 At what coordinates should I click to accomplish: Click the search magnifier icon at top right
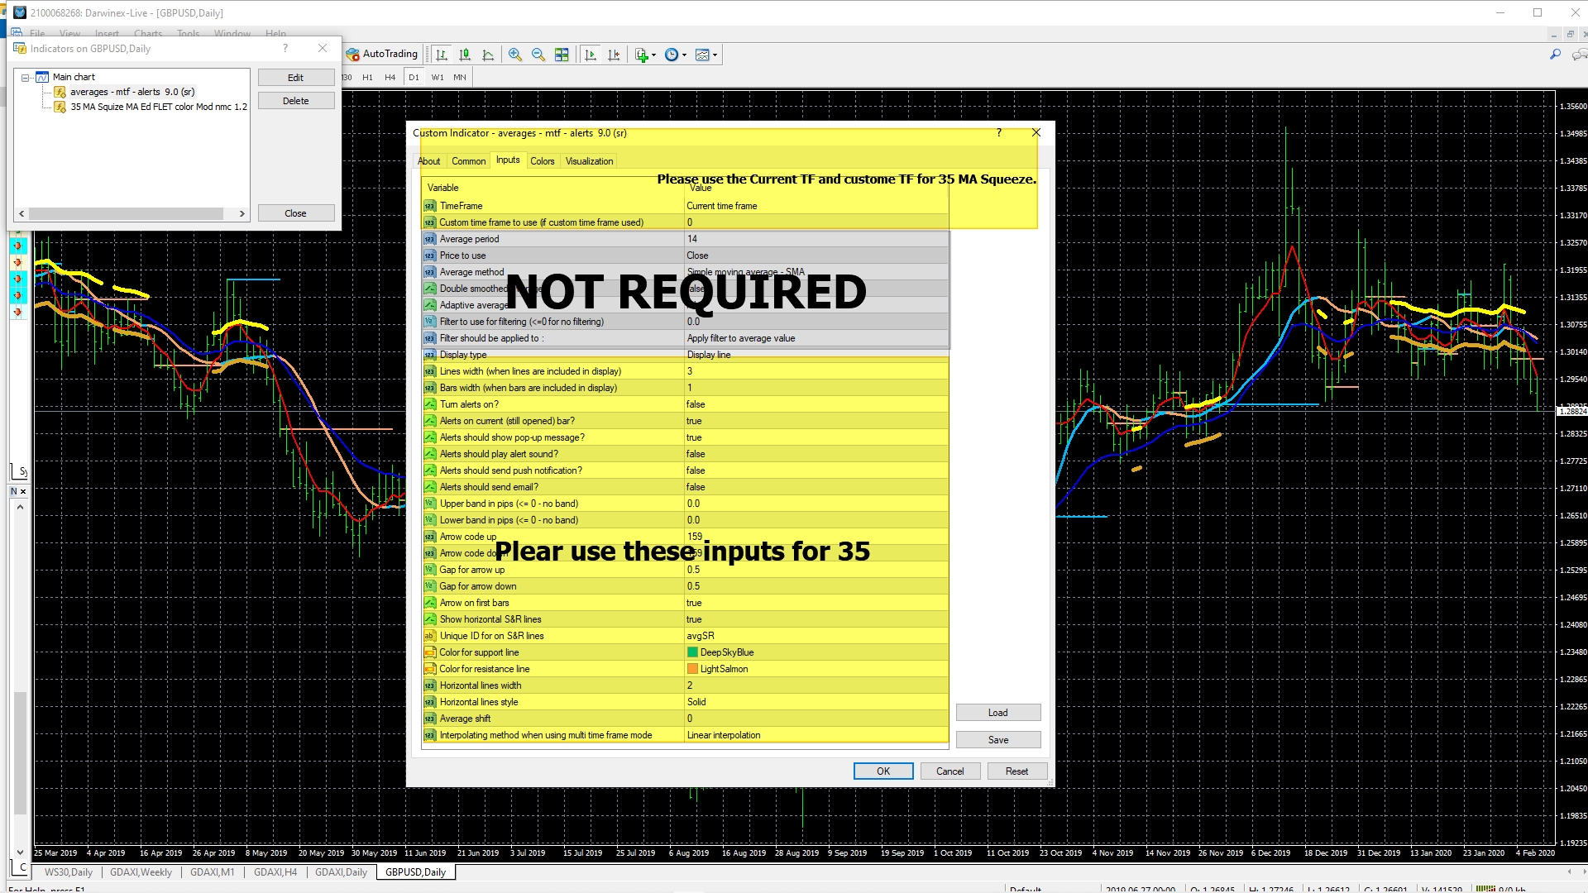point(1555,55)
